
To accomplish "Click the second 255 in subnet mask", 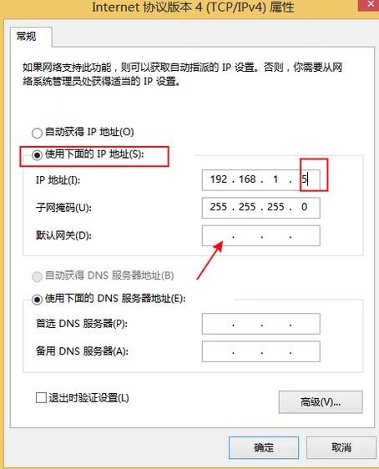I will coord(247,207).
